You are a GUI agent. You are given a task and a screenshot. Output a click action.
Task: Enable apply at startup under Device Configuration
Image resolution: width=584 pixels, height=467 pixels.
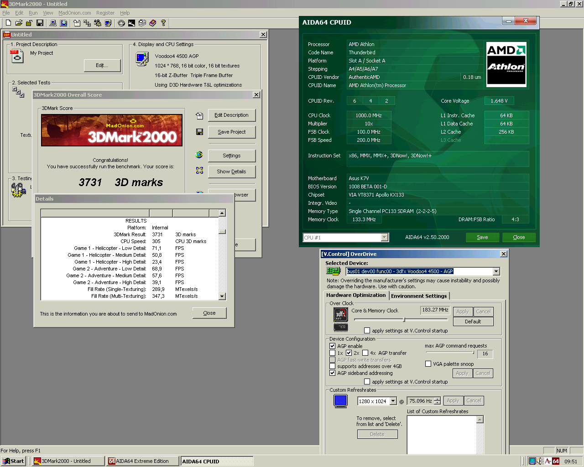[x=367, y=382]
